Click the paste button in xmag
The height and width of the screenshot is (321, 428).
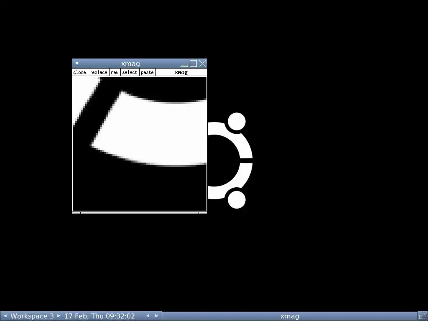click(x=148, y=72)
